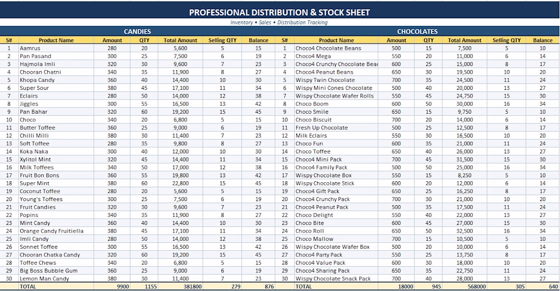Click the 'Wispy Mini Cones Chocolate' cell
Image resolution: width=560 pixels, height=291 pixels.
tap(336, 88)
